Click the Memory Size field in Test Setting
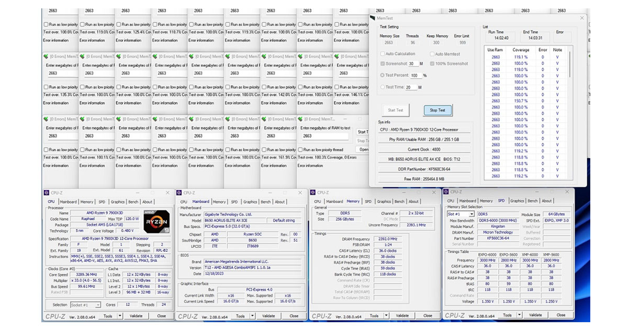 pyautogui.click(x=389, y=43)
